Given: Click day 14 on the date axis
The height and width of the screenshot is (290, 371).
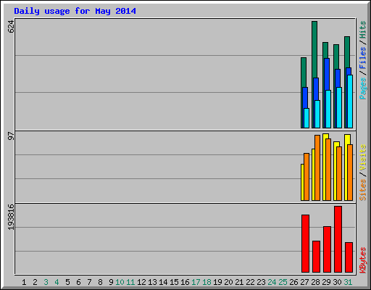Looking at the screenshot, I should pos(163,282).
